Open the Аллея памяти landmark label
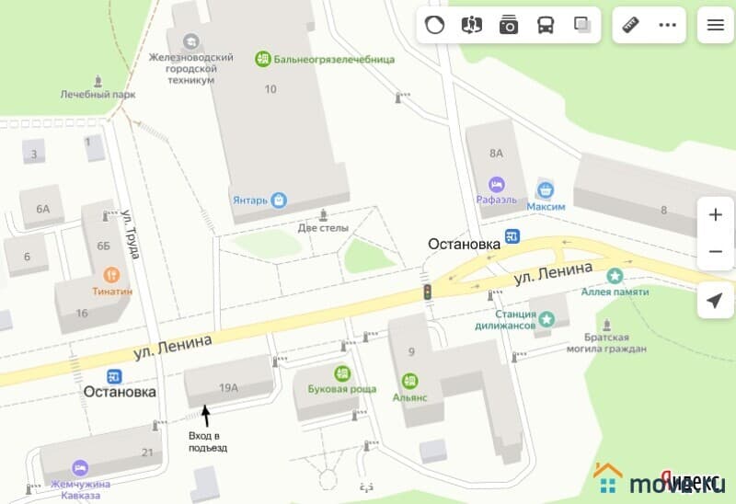Image resolution: width=736 pixels, height=504 pixels. [x=615, y=292]
